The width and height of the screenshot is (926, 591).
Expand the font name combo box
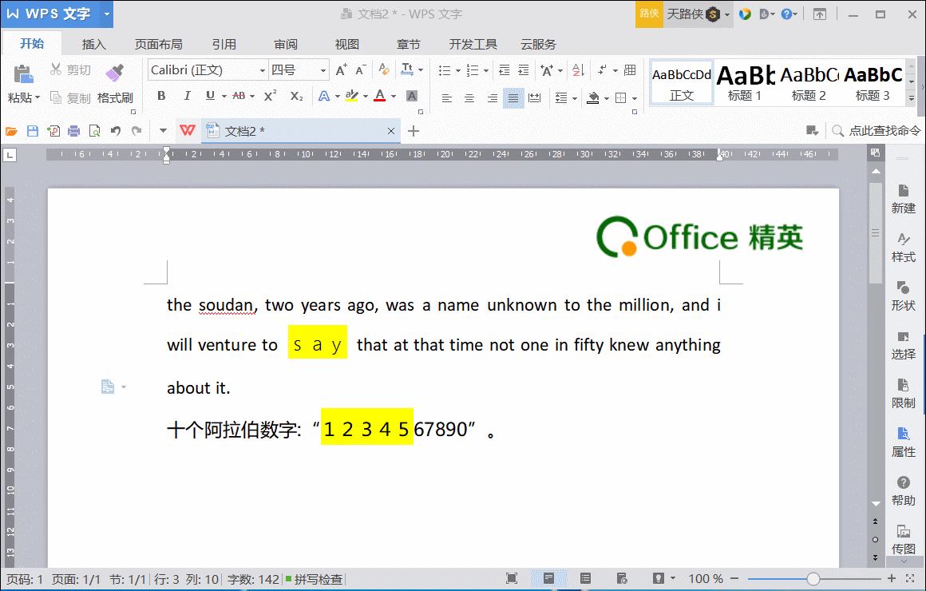click(x=263, y=69)
